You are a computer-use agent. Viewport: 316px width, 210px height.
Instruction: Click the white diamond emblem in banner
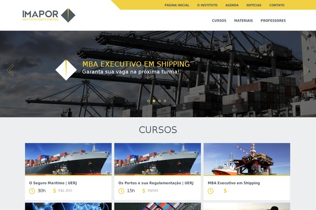[x=66, y=70]
